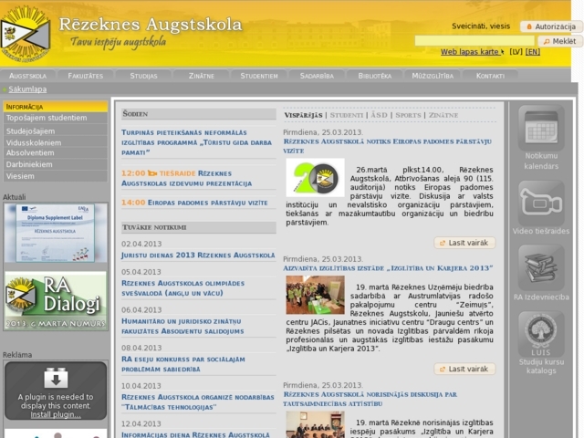Open the diskusija par tautsaimniecības attīstību headline
Viewport: 584px width, 438px height.
[x=370, y=399]
